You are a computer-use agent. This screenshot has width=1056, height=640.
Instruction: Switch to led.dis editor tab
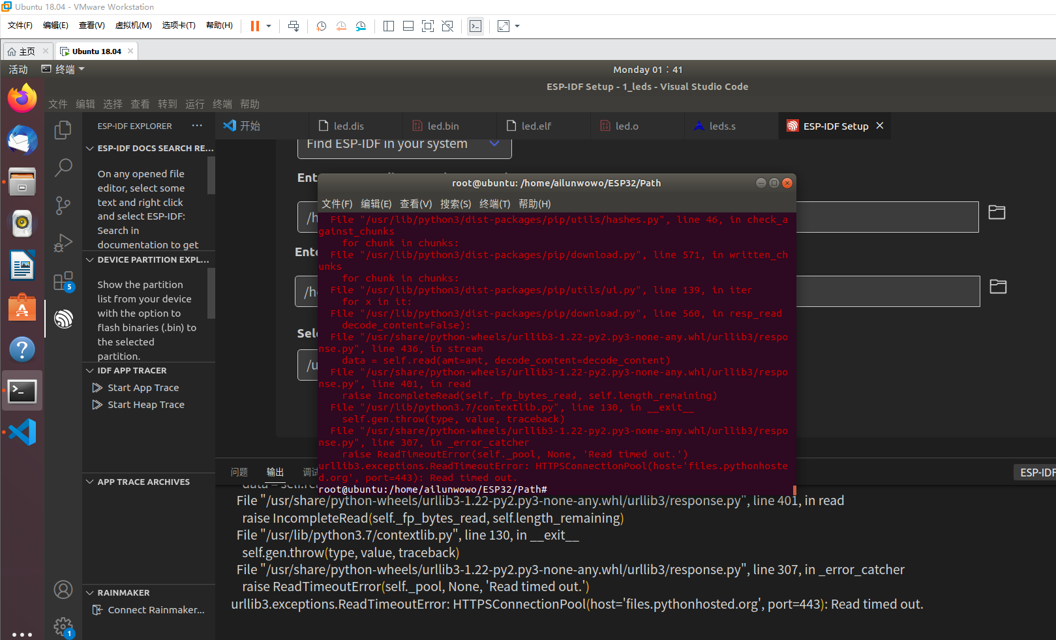coord(349,126)
